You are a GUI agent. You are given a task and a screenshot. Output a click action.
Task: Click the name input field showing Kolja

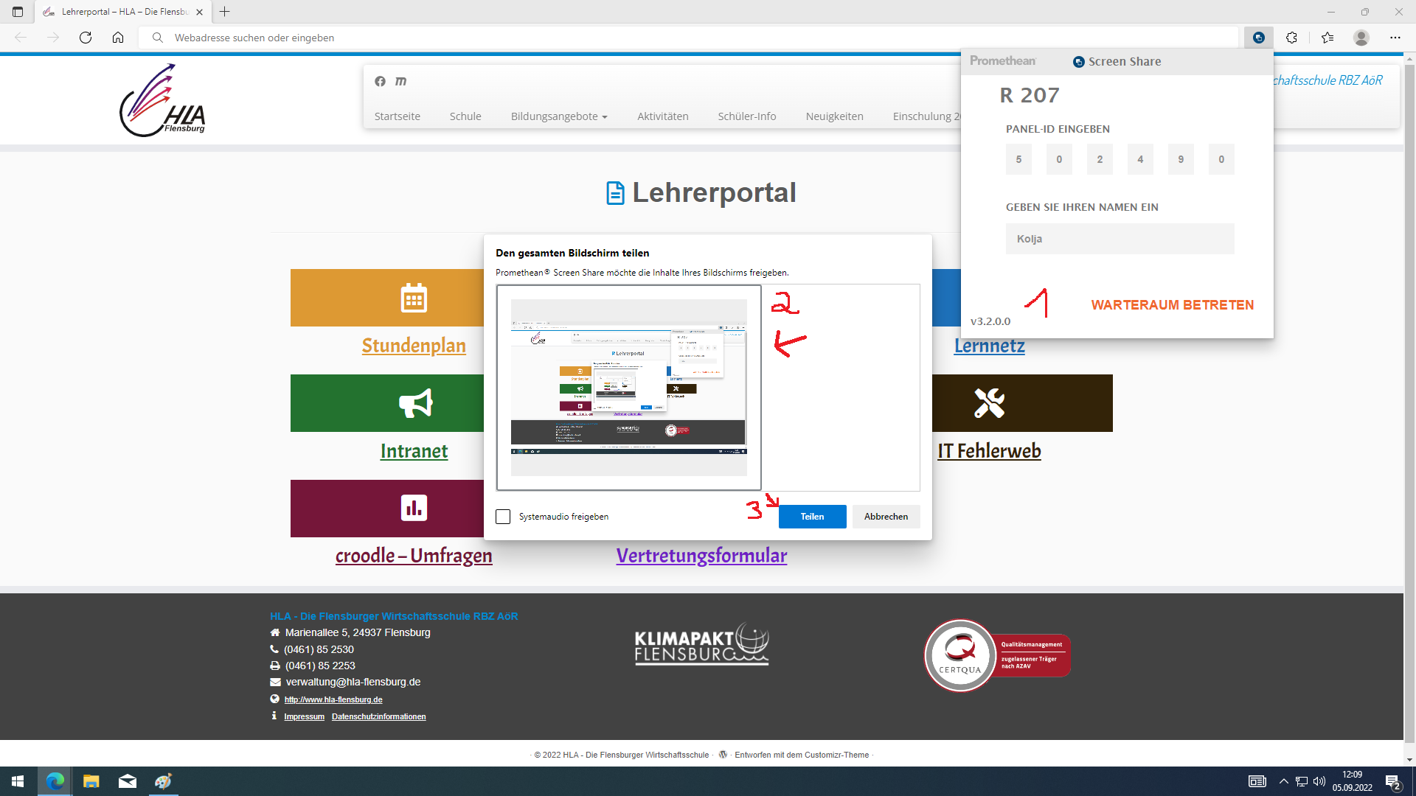(x=1120, y=239)
